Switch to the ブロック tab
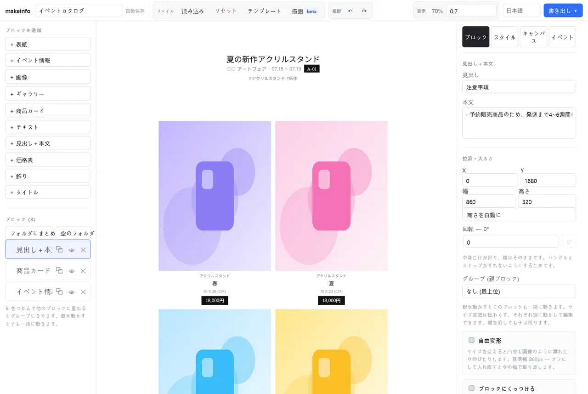The width and height of the screenshot is (588, 394). tap(476, 37)
